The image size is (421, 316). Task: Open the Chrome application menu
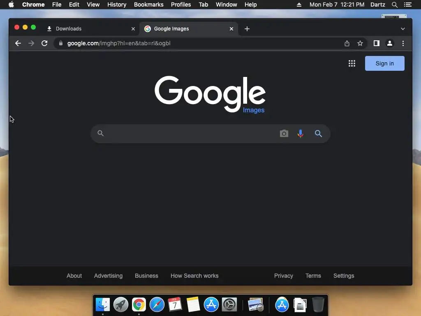(33, 5)
